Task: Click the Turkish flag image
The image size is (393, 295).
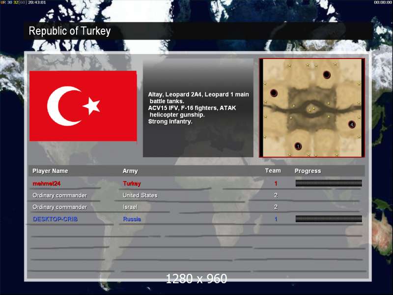Action: (x=83, y=106)
